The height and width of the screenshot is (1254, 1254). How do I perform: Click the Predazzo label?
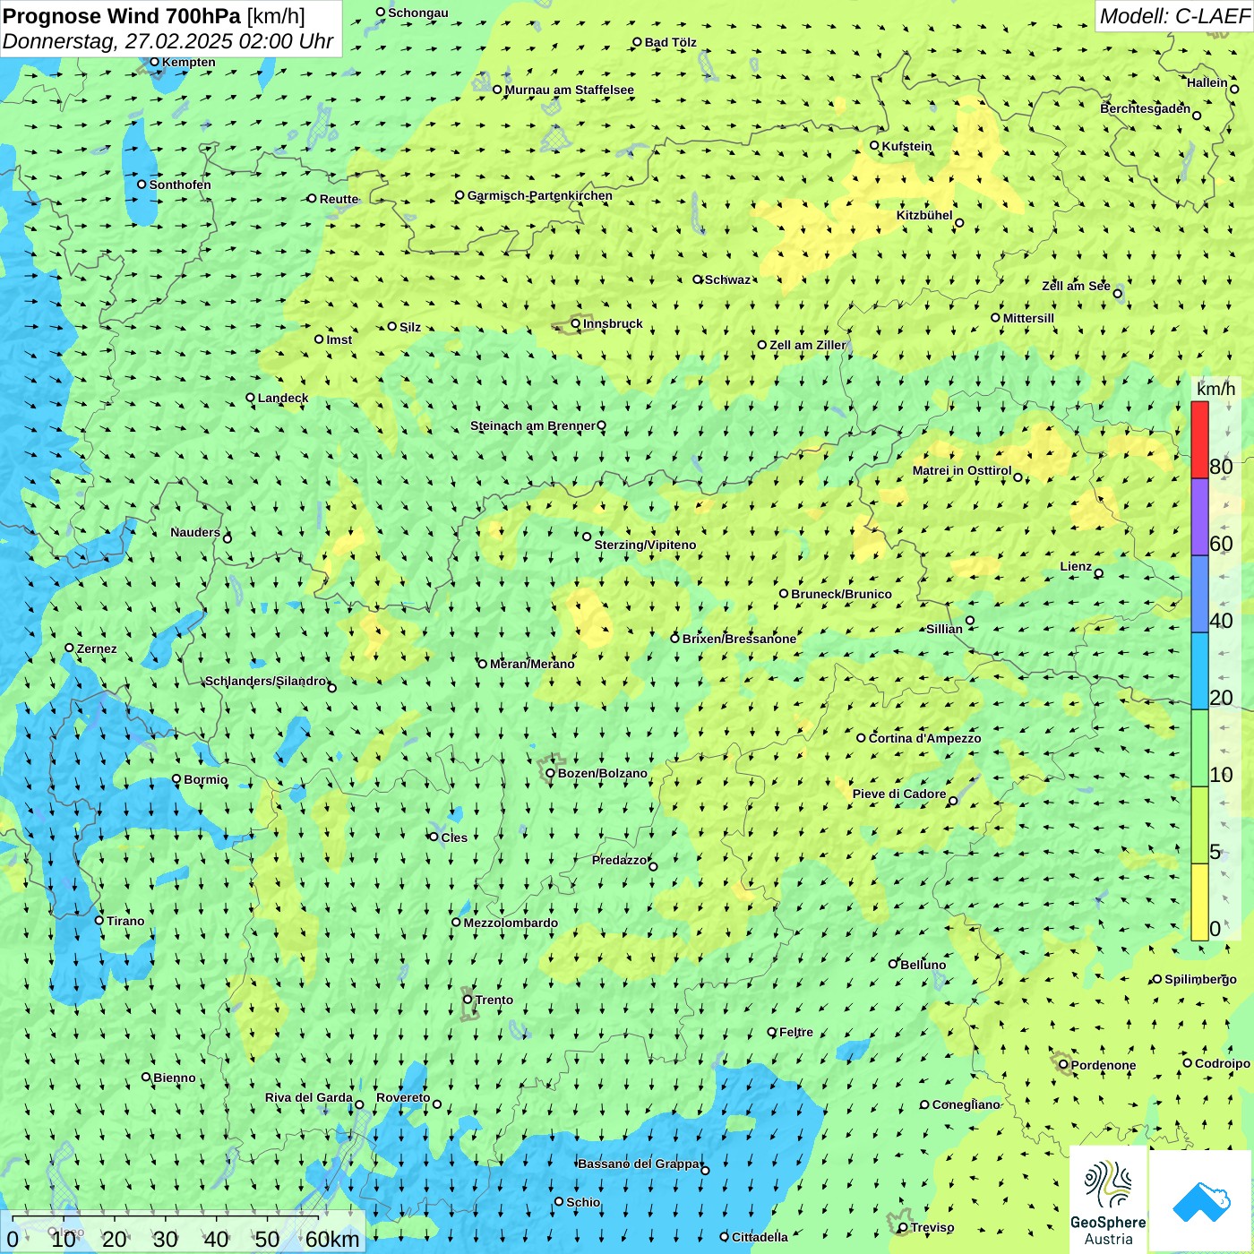click(619, 860)
